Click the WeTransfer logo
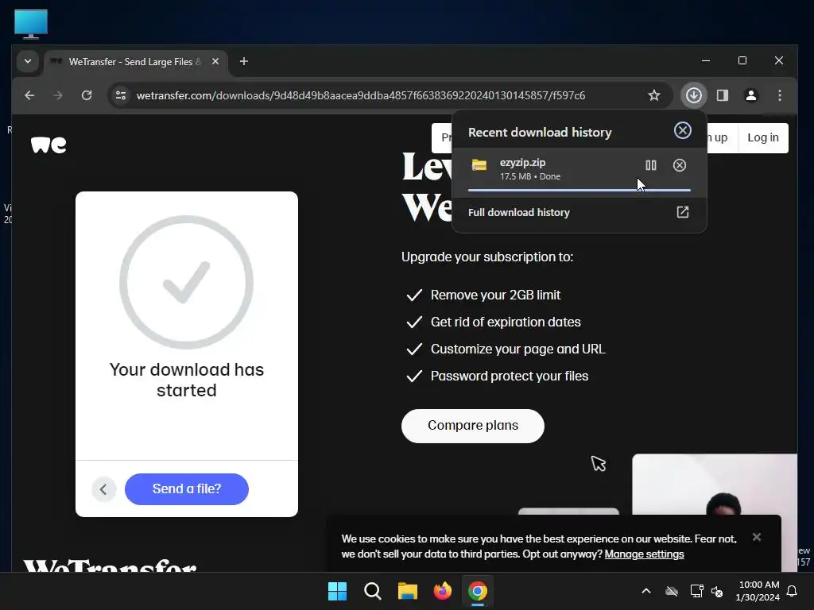The width and height of the screenshot is (814, 610). 48,145
